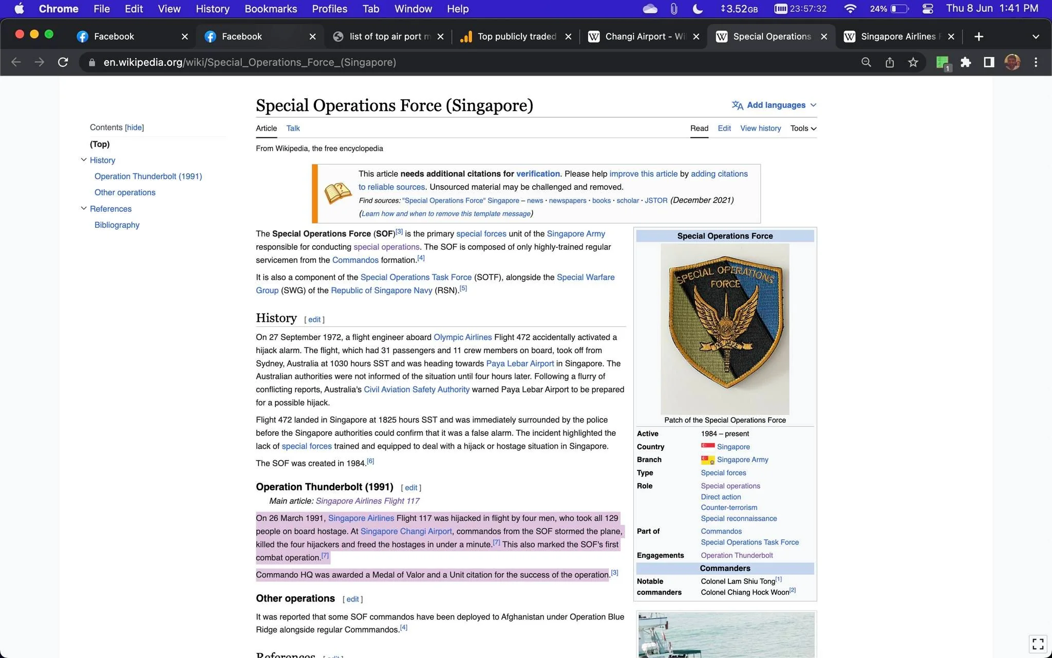Reload the page with the refresh icon

pos(63,62)
